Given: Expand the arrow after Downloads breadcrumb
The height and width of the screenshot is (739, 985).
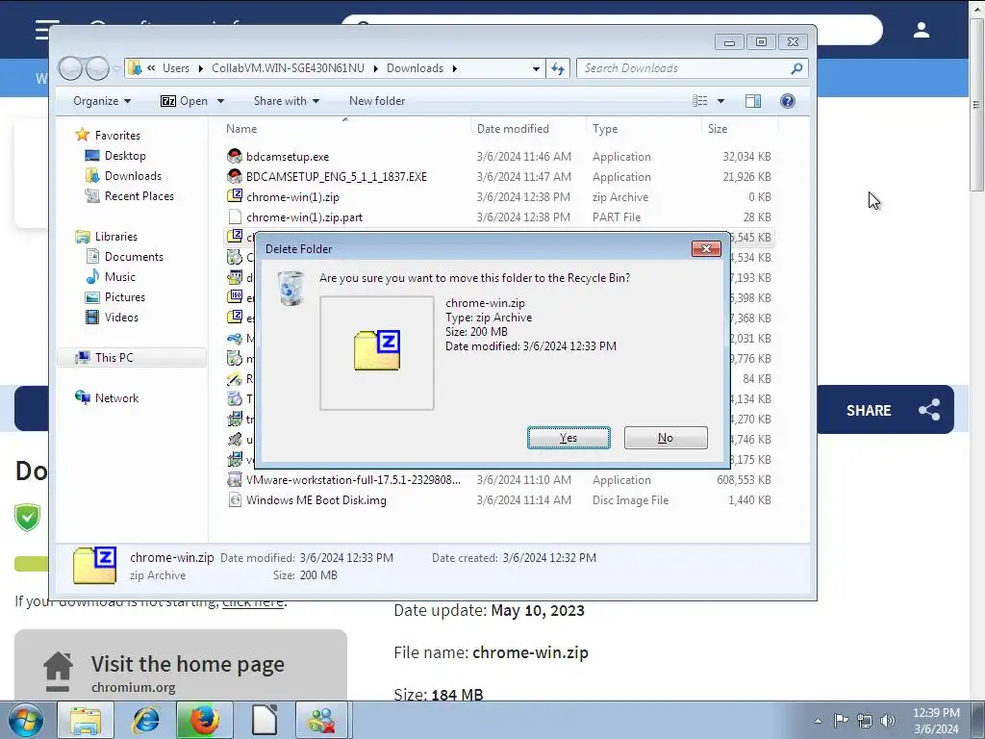Looking at the screenshot, I should click(x=454, y=68).
